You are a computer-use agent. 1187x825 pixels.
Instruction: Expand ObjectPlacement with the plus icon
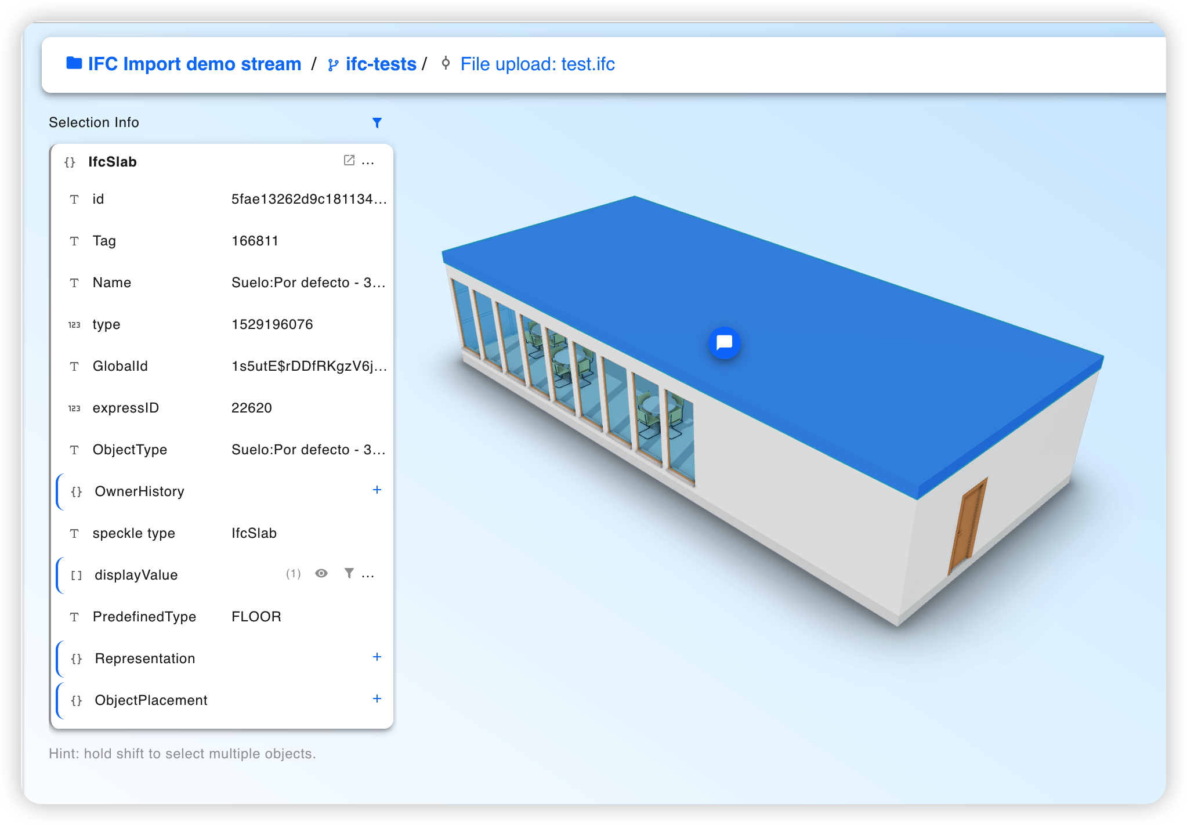tap(377, 699)
